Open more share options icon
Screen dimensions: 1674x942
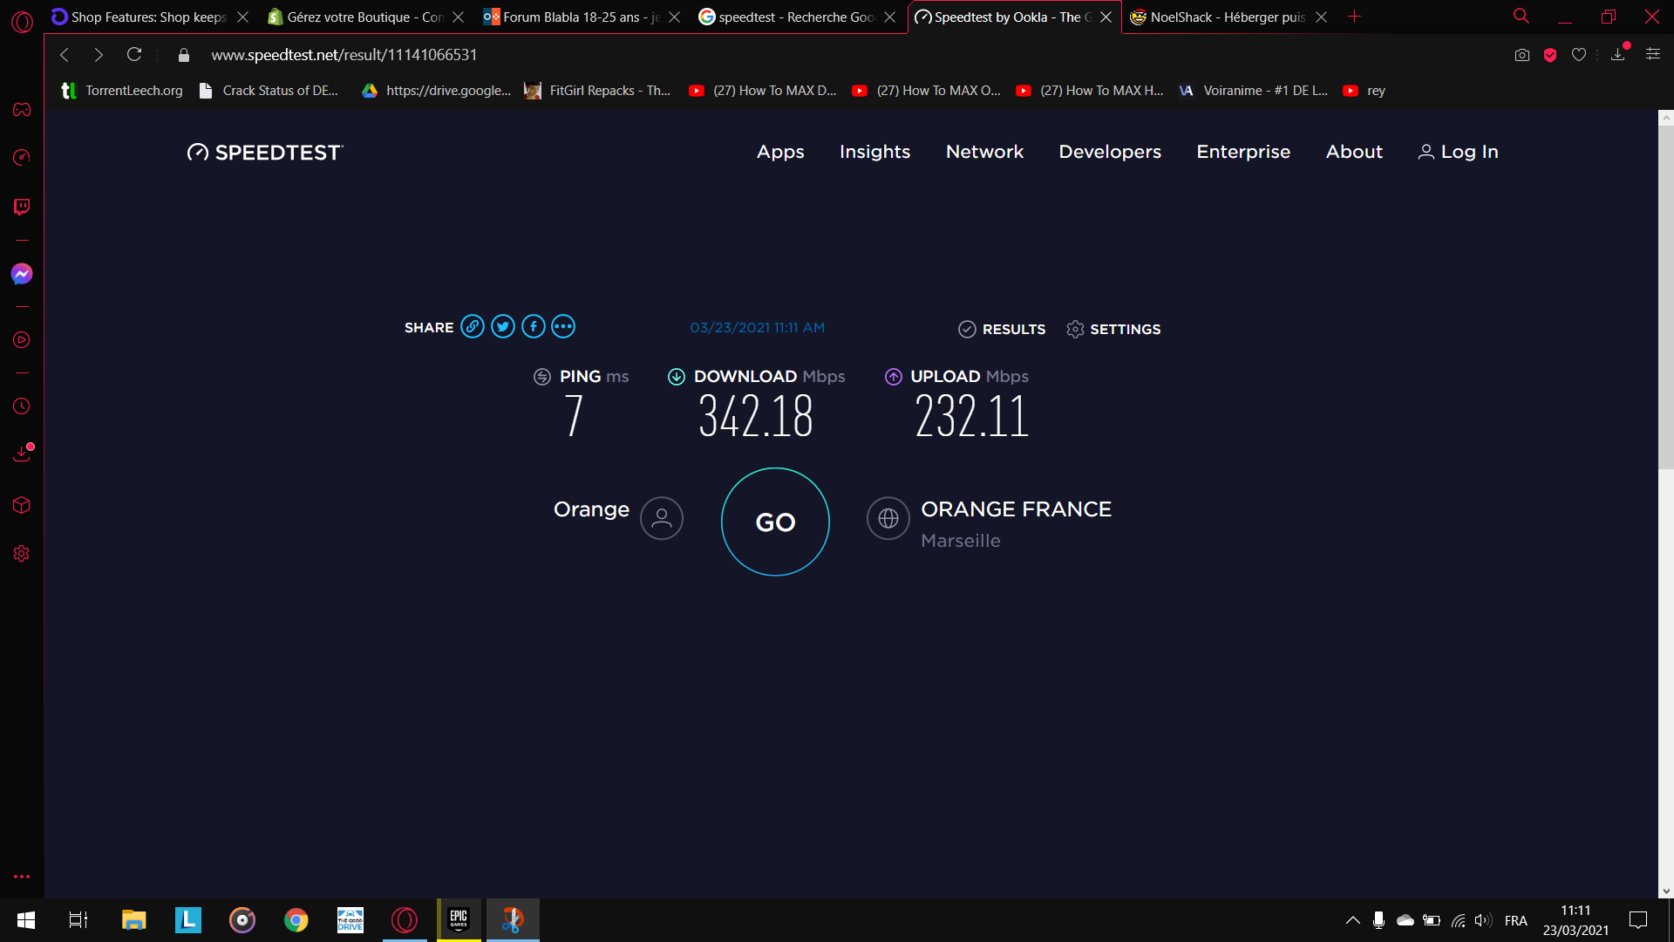[563, 326]
